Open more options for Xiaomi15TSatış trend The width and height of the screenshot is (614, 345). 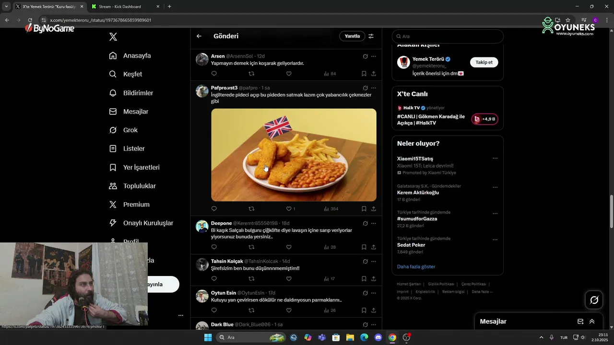(495, 159)
